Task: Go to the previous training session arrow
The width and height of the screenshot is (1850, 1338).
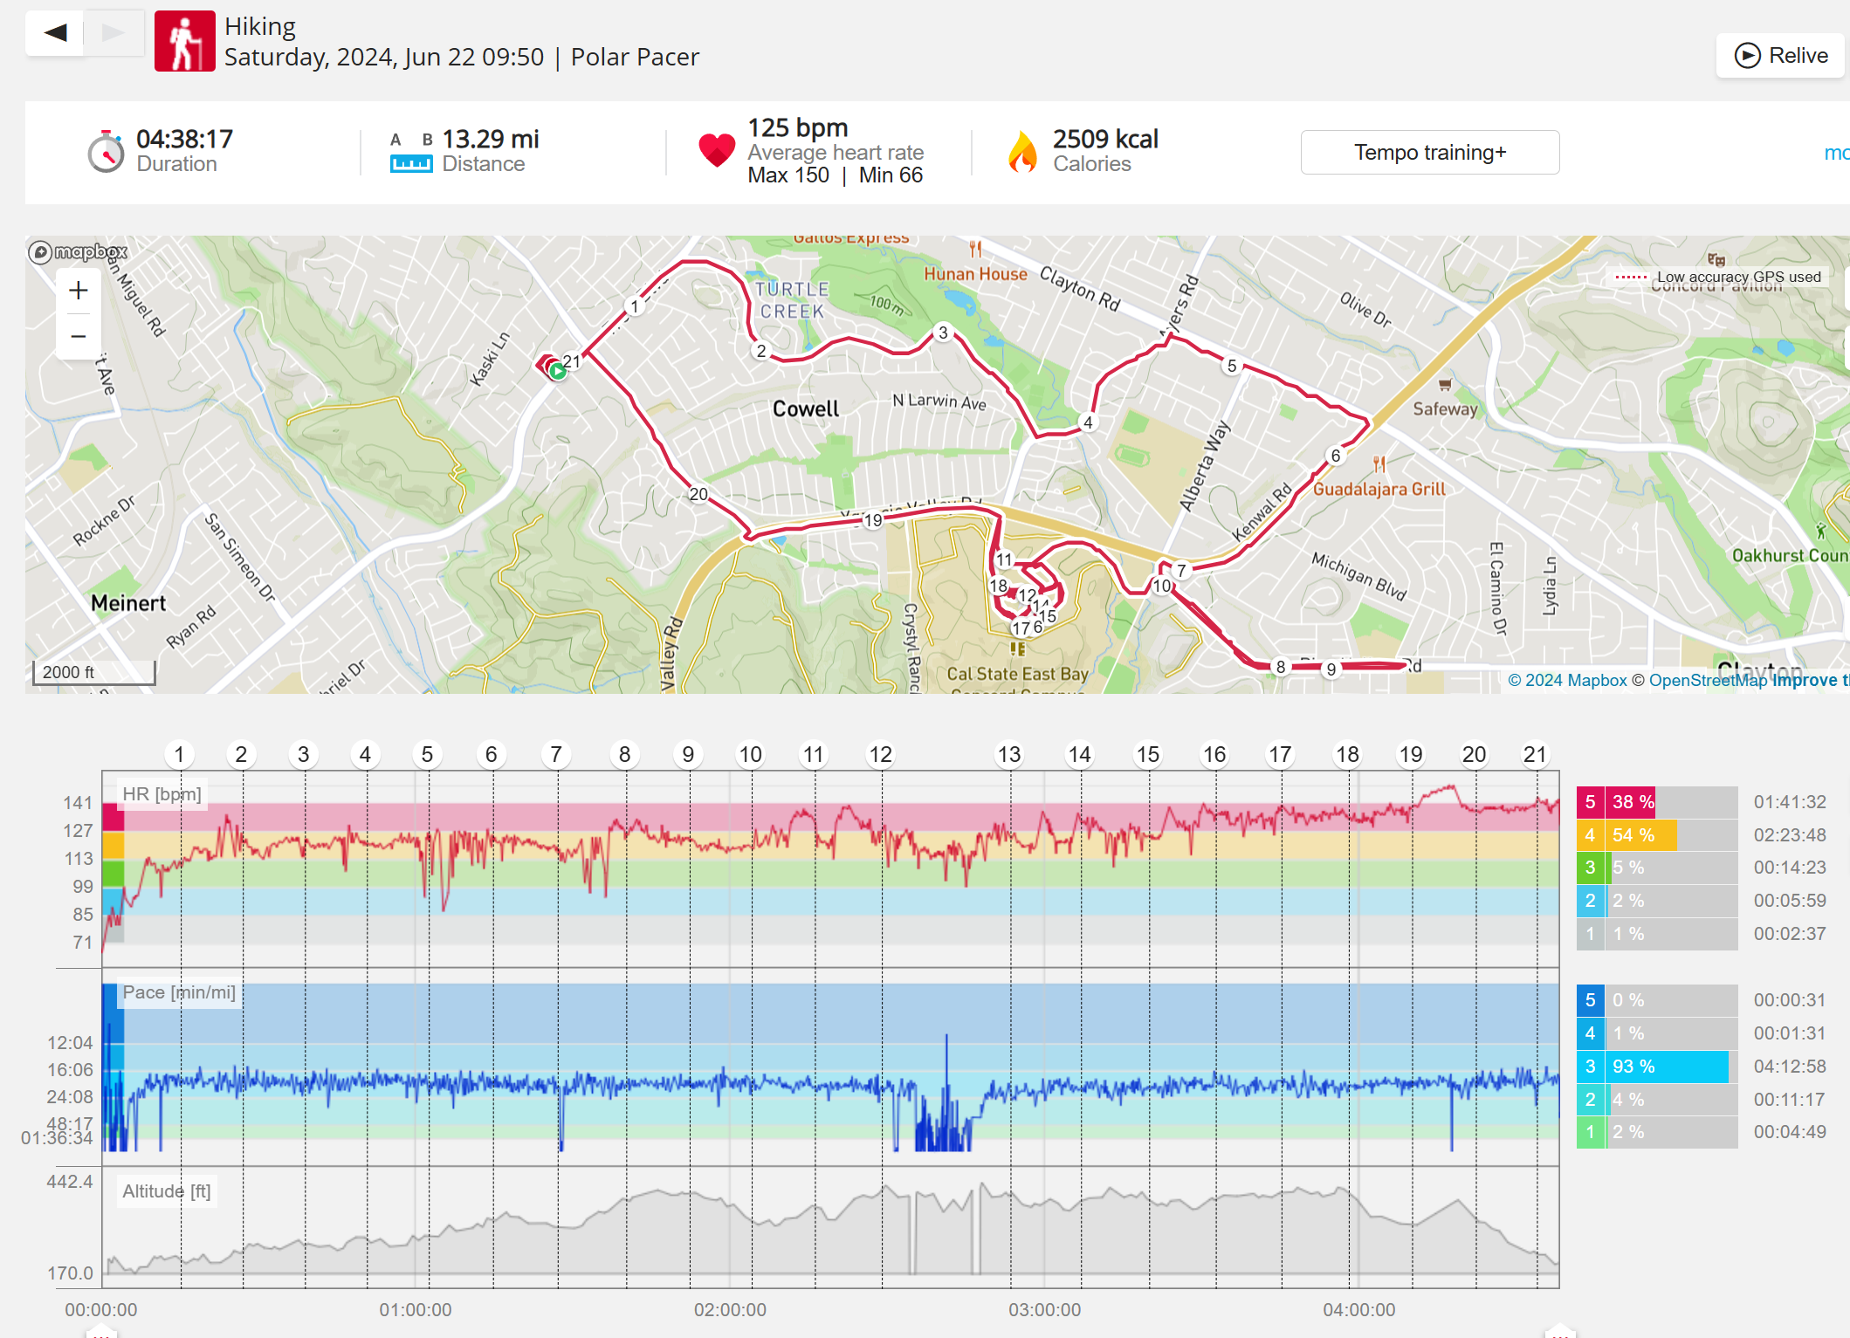Action: coord(55,33)
